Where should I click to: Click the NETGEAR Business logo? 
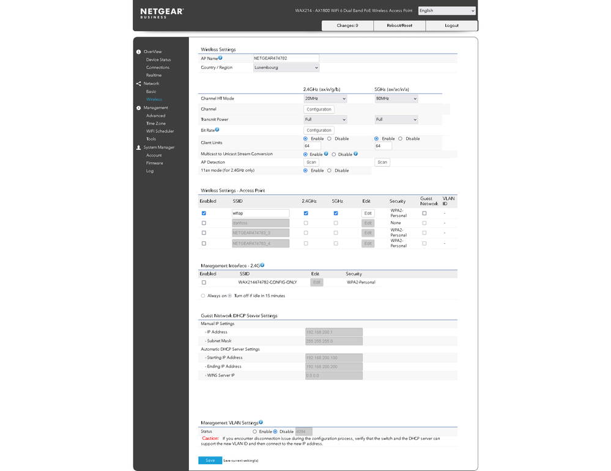click(x=161, y=13)
